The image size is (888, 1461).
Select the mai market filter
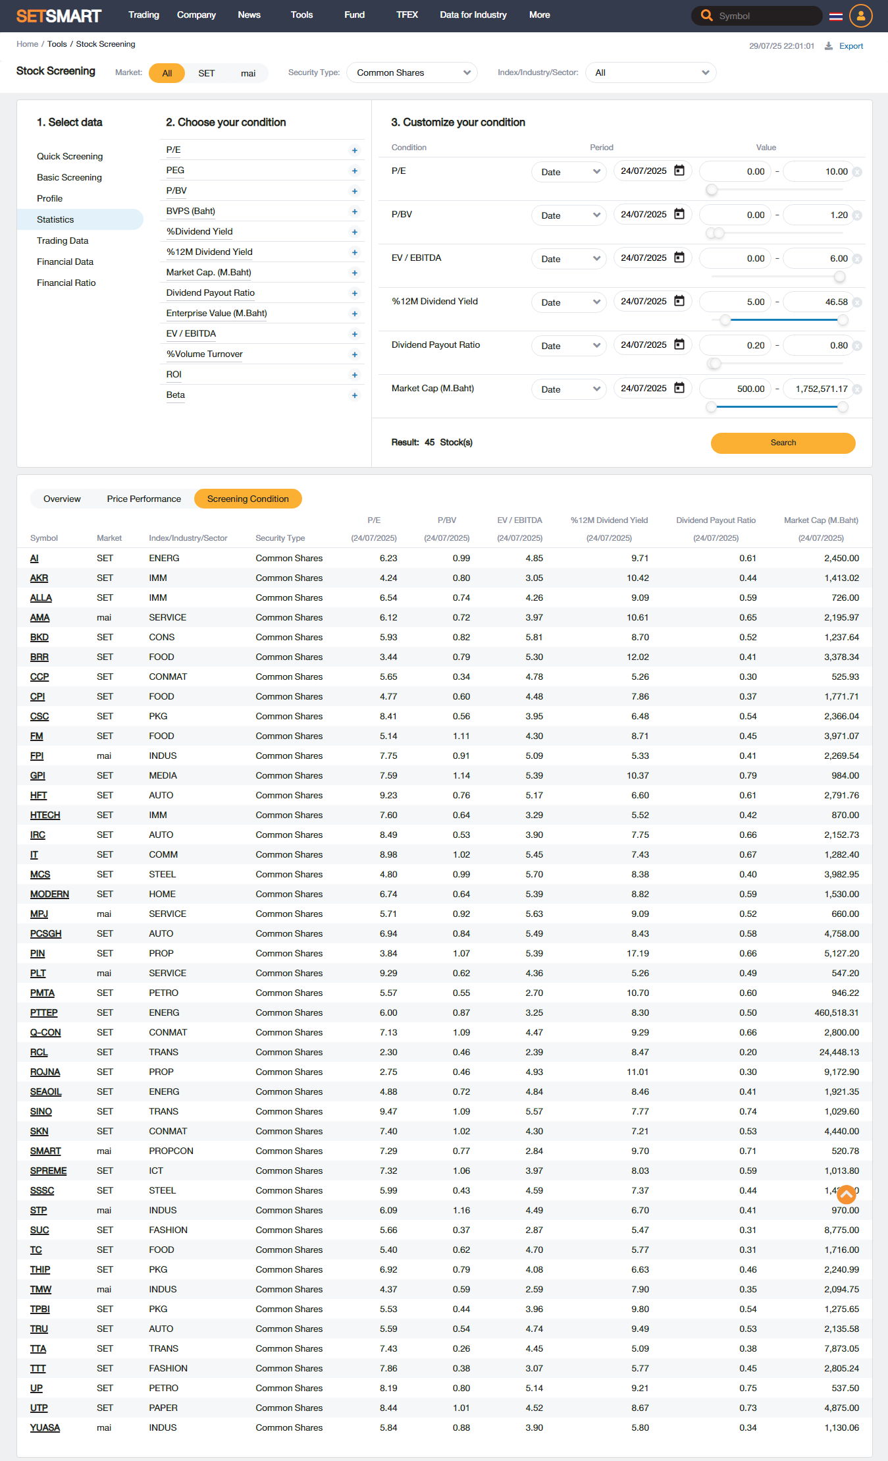click(x=248, y=73)
